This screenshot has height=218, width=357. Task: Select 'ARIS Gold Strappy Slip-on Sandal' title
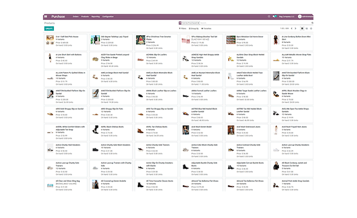coord(70,109)
